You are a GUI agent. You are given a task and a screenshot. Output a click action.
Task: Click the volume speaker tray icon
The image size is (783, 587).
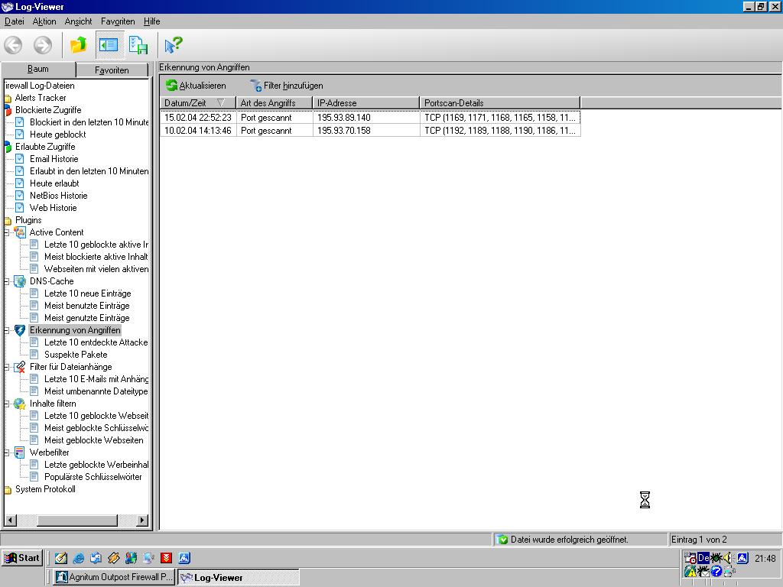tap(727, 558)
